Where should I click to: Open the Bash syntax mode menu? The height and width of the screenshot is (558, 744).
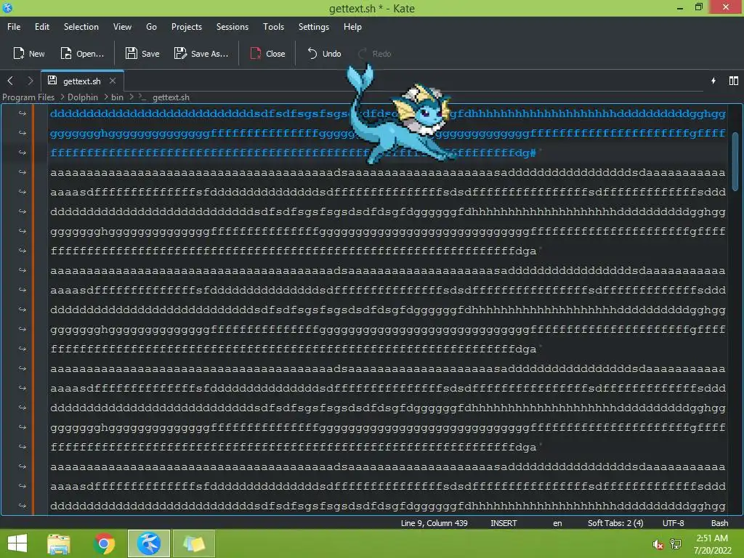coord(719,523)
